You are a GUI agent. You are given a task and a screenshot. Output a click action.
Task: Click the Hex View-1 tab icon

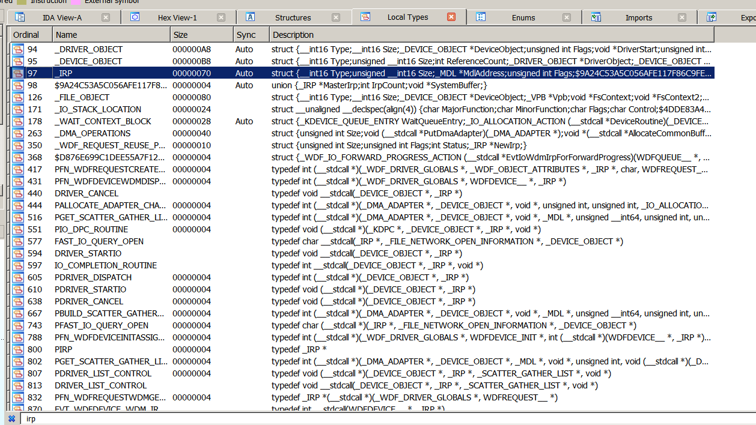135,17
